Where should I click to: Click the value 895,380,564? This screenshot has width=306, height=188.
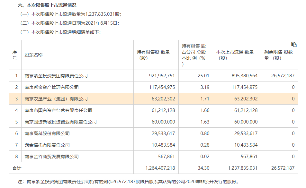click(245, 76)
